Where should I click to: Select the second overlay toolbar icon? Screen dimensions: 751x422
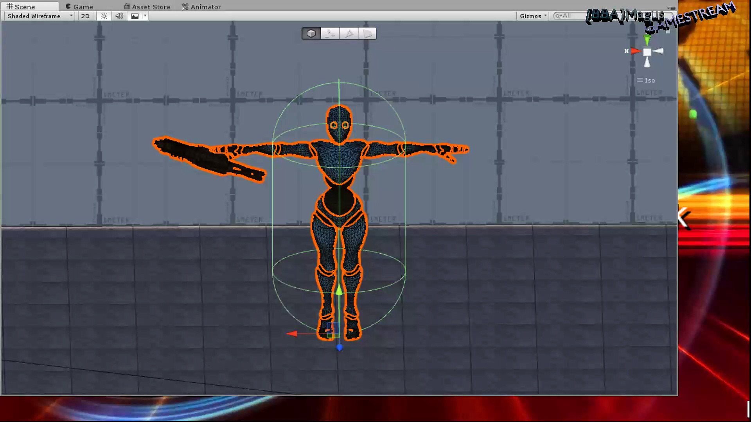(330, 34)
